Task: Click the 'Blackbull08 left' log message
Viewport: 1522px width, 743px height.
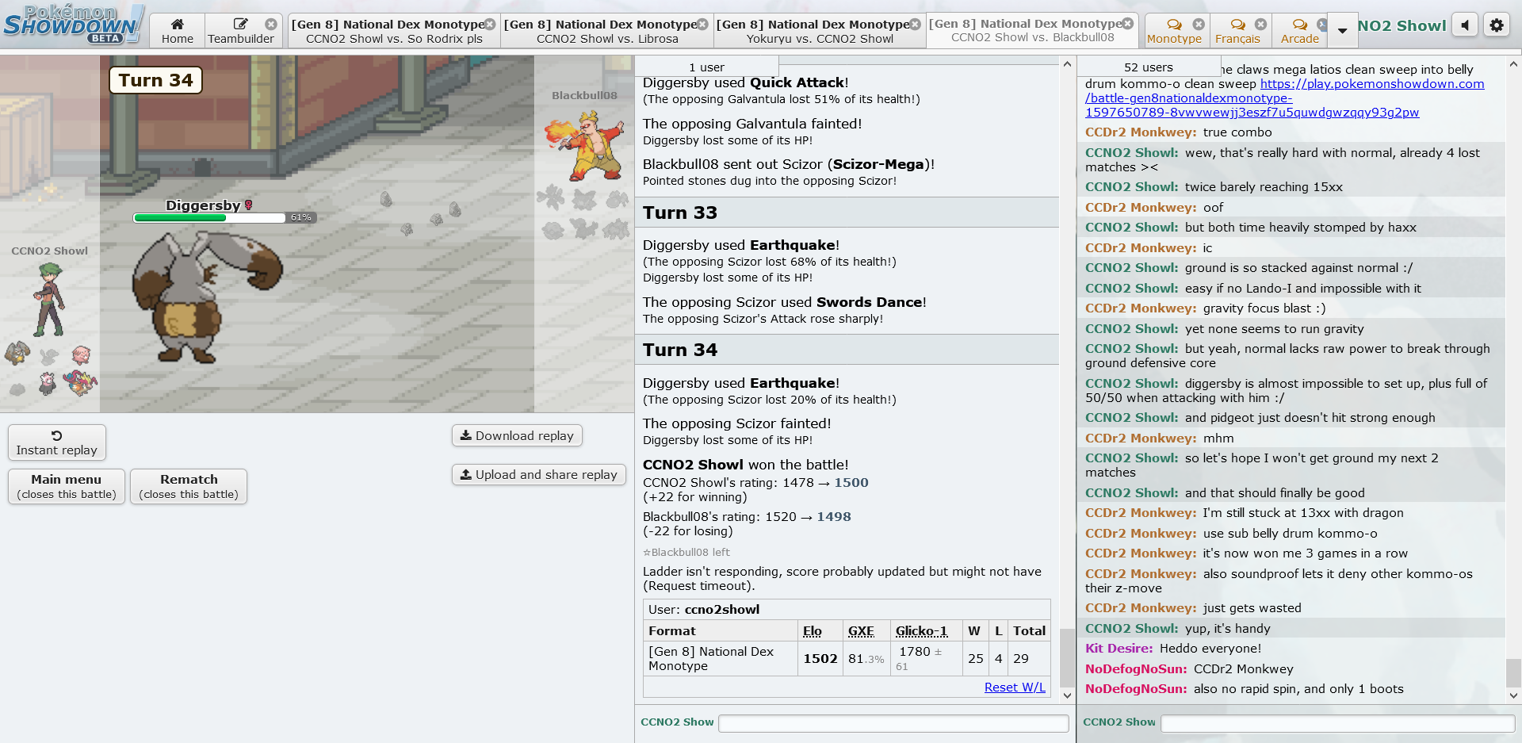Action: 686,553
